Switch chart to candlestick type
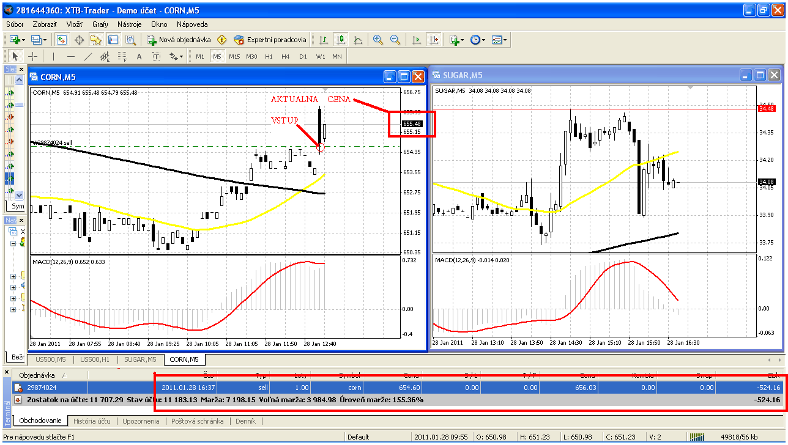Viewport: 788px width, 445px height. pos(341,40)
